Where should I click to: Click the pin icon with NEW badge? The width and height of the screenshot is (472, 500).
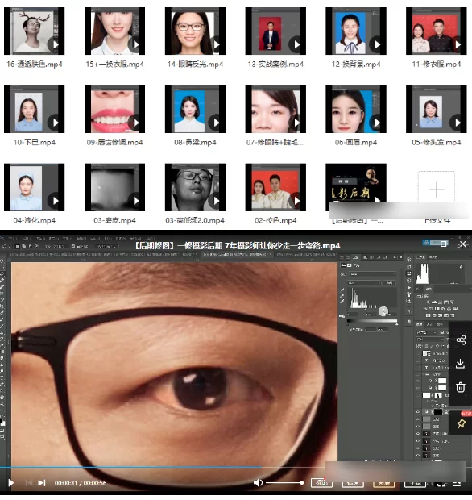461,423
